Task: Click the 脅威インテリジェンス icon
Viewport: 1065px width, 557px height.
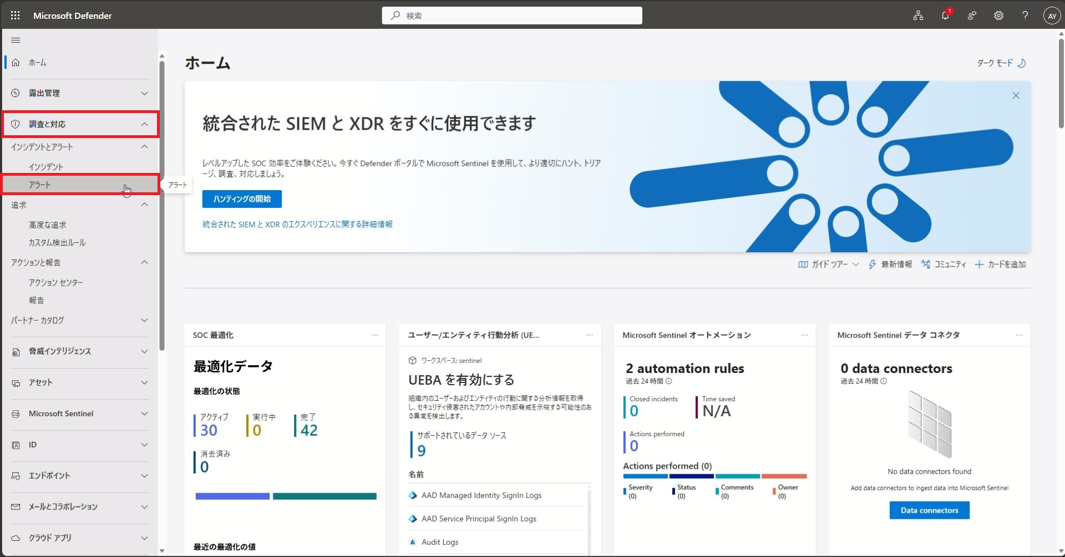Action: tap(16, 351)
